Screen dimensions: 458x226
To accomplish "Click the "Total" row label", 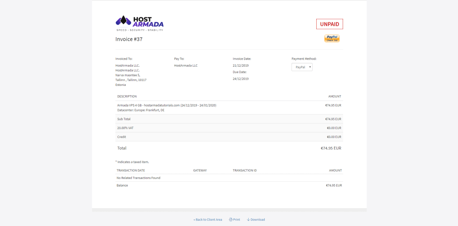I will pos(122,148).
